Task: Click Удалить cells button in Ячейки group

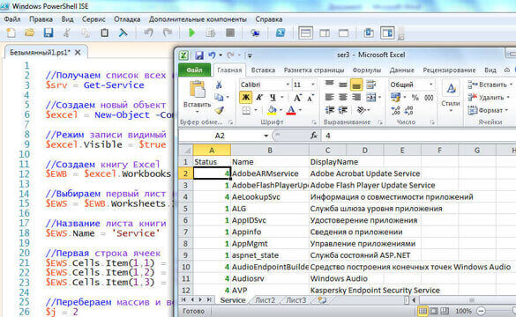Action: click(489, 97)
